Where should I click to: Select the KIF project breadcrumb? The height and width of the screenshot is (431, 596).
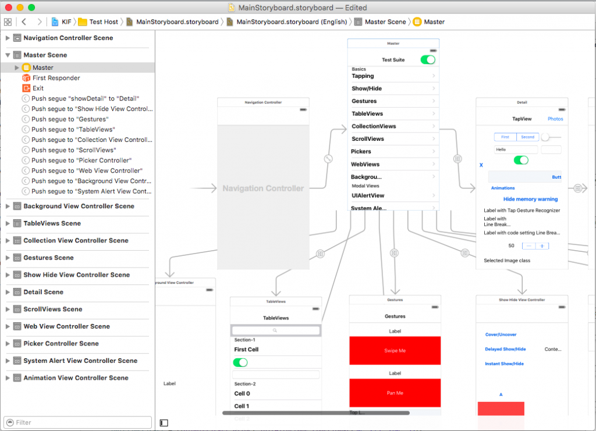click(62, 22)
